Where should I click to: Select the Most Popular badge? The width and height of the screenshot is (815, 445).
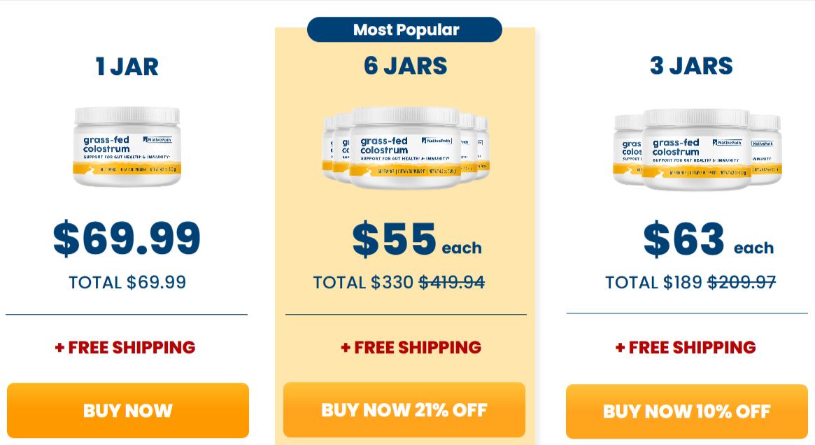pyautogui.click(x=404, y=29)
